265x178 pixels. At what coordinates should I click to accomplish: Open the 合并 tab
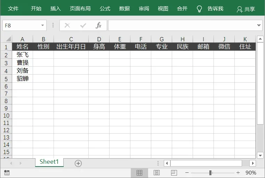[182, 9]
